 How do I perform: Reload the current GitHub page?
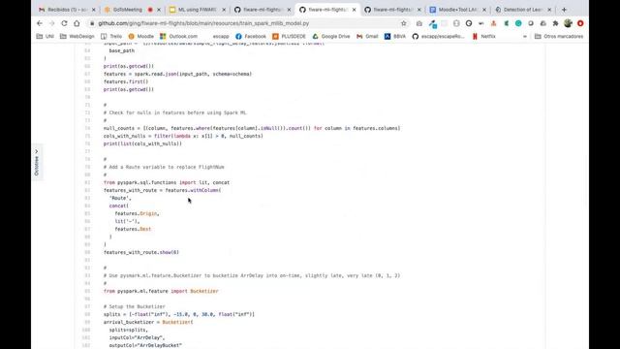(x=64, y=23)
